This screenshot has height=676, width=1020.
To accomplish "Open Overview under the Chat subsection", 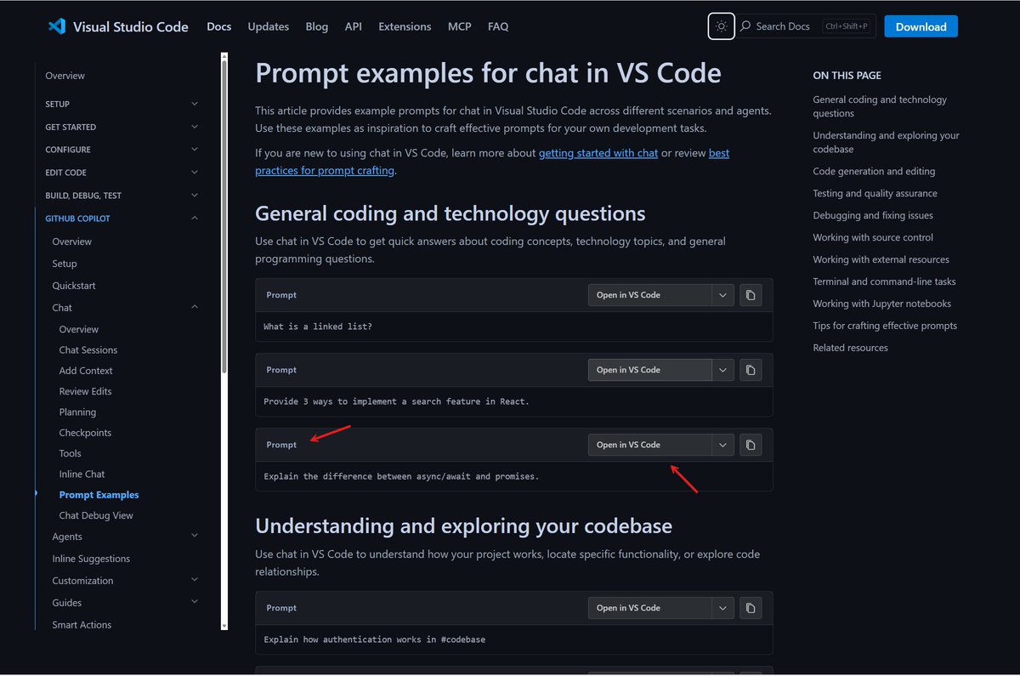I will pyautogui.click(x=79, y=329).
